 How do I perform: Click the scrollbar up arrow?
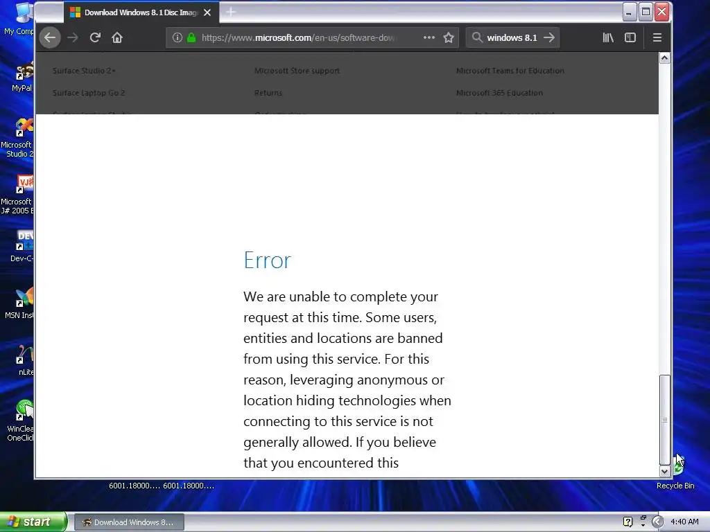pyautogui.click(x=665, y=58)
